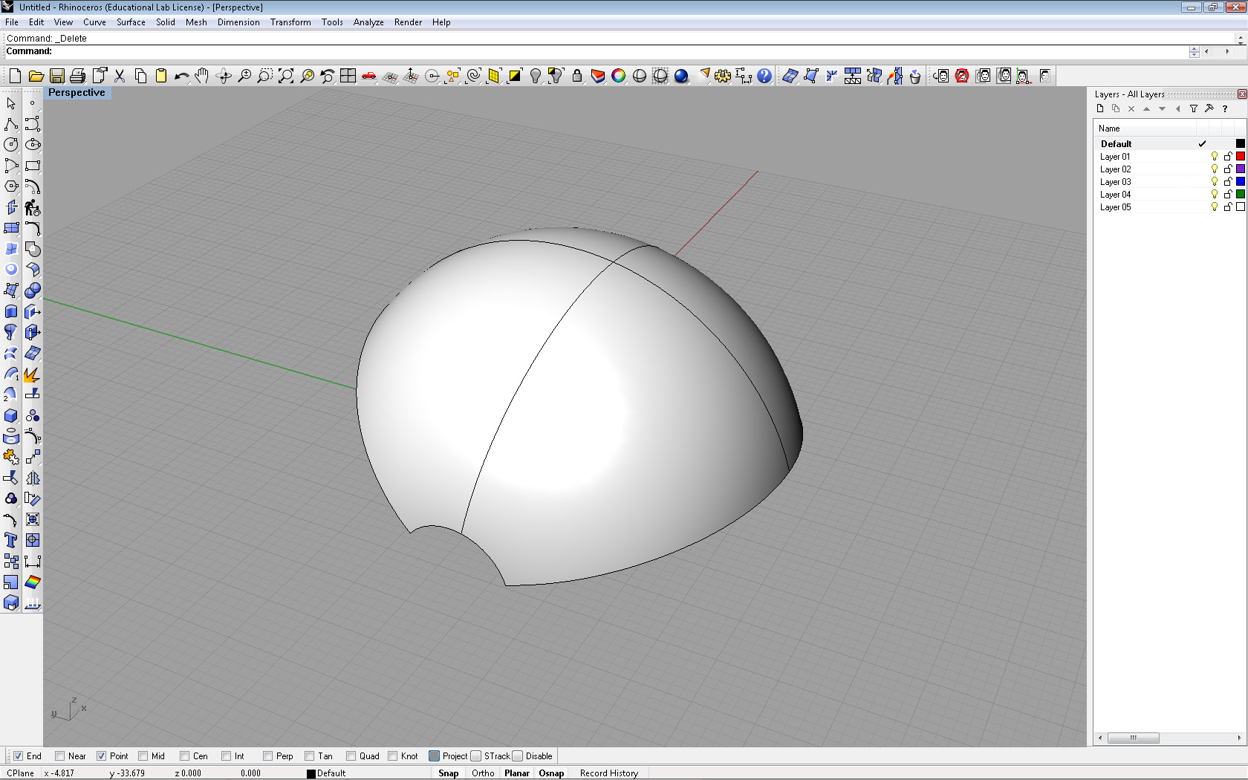Image resolution: width=1248 pixels, height=780 pixels.
Task: Open the Curve menu
Action: (x=94, y=22)
